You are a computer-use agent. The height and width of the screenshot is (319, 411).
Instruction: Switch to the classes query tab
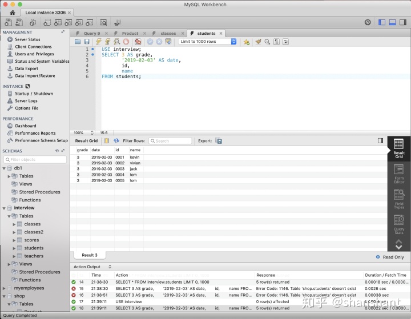[x=168, y=33]
